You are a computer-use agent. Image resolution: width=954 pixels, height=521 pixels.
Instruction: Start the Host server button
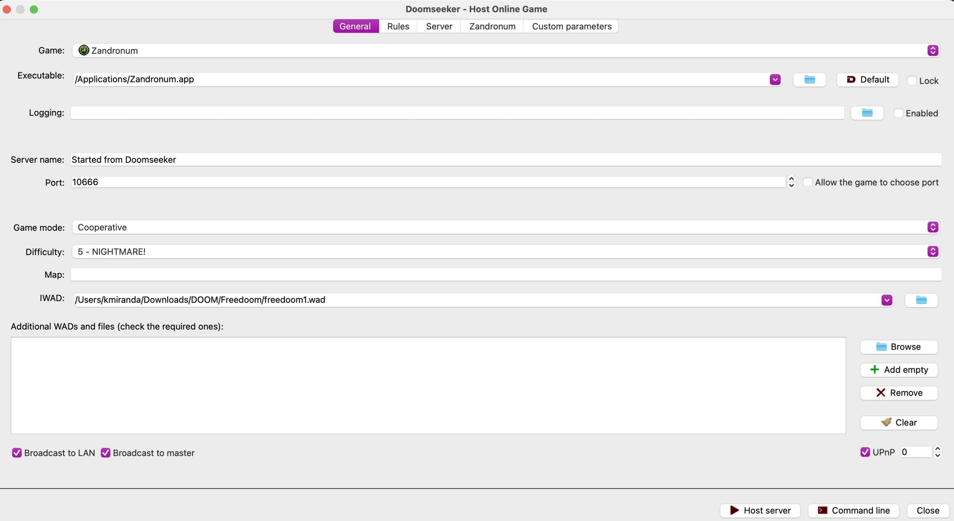click(760, 511)
